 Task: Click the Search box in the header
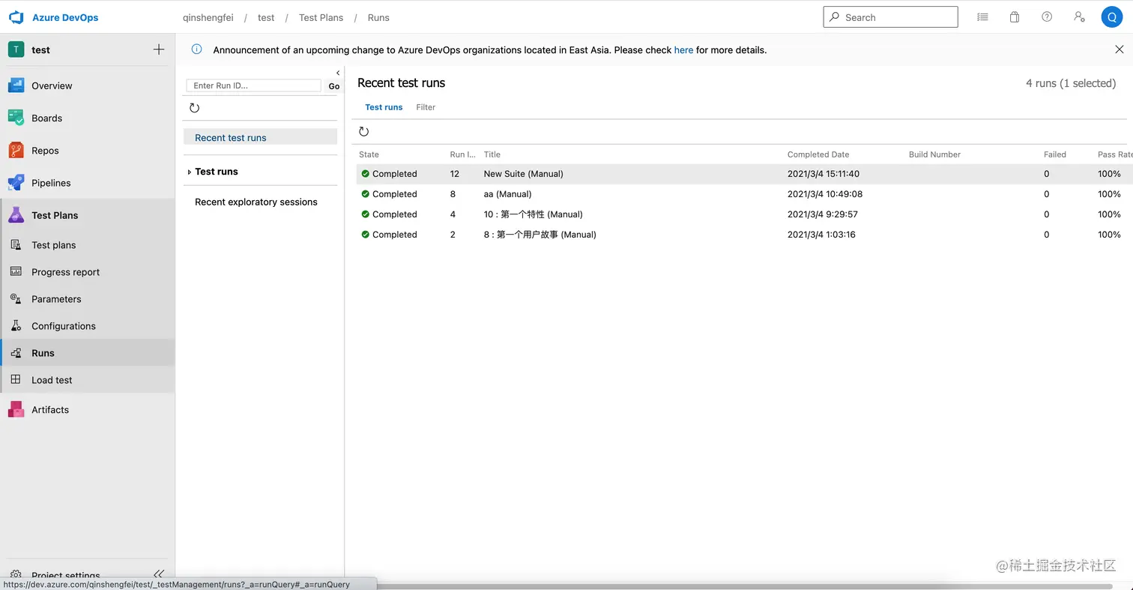(890, 17)
